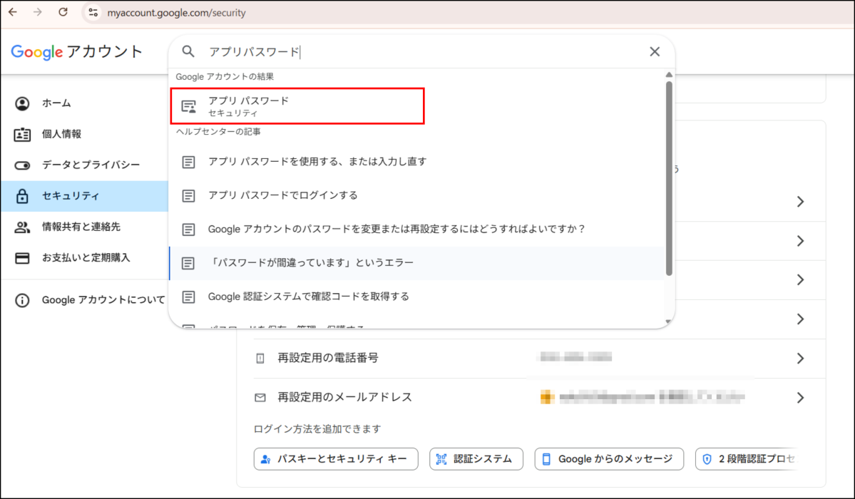Click the search magnifier icon
This screenshot has height=499, width=855.
tap(188, 51)
